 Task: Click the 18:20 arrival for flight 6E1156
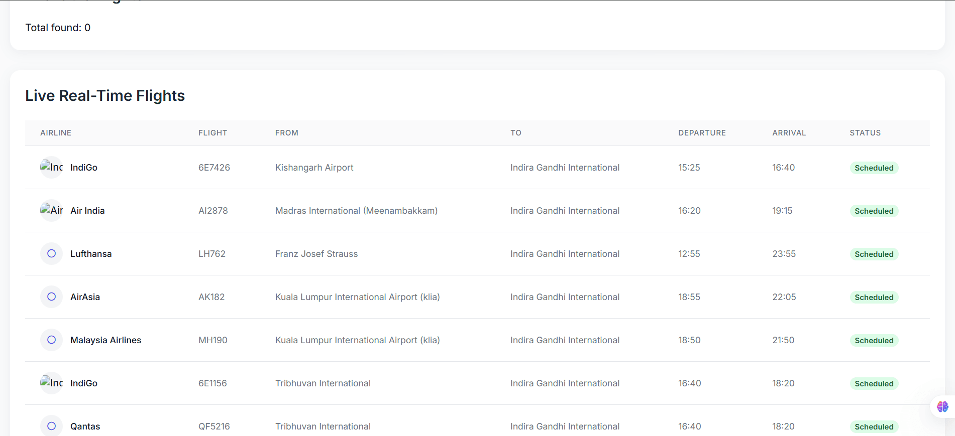783,383
